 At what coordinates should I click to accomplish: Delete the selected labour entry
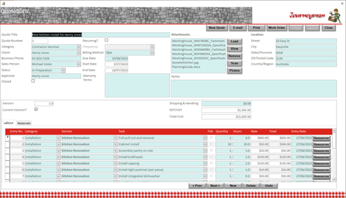click(251, 186)
